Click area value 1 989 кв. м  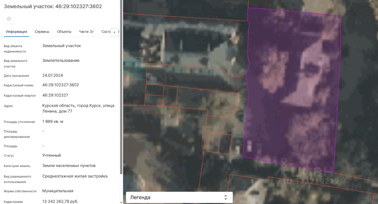point(53,121)
